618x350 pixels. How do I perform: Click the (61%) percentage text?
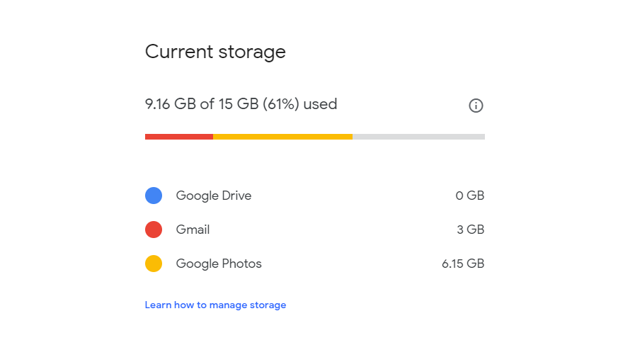(281, 104)
